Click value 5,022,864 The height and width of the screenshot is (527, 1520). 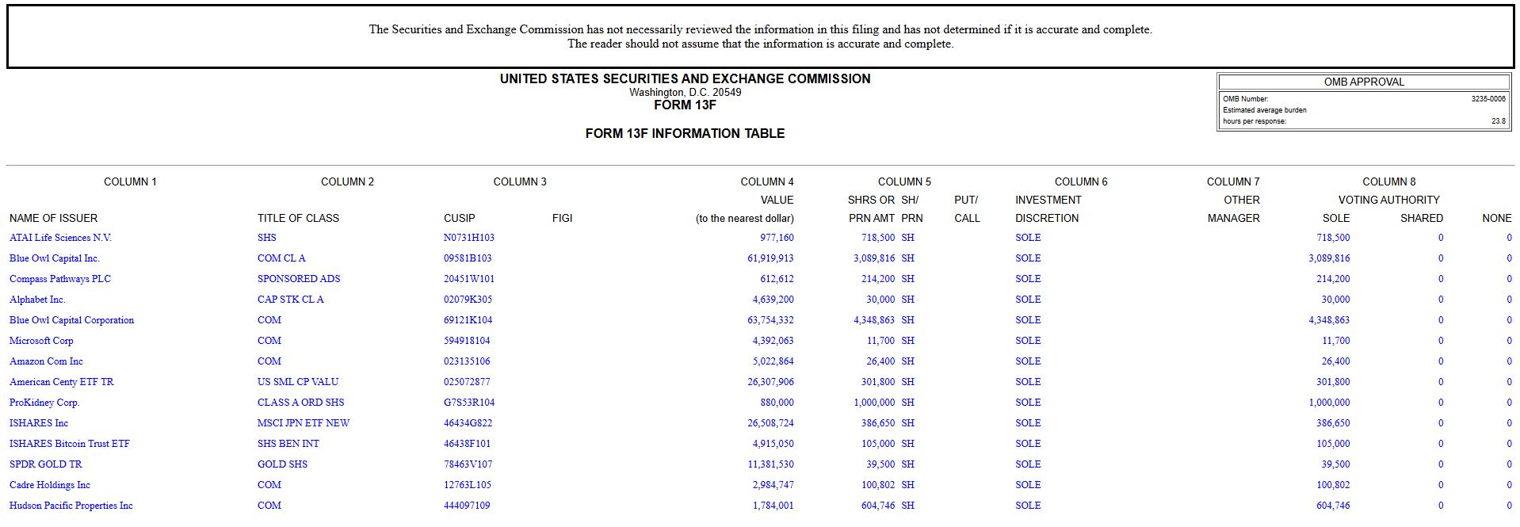click(773, 361)
